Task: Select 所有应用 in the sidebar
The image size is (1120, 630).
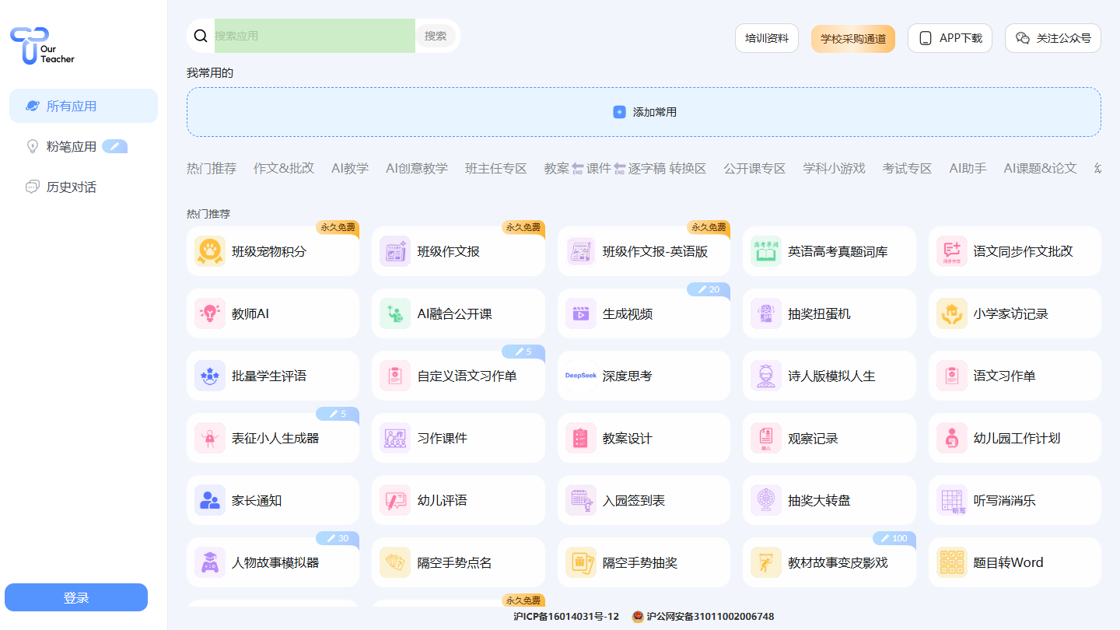Action: tap(83, 106)
